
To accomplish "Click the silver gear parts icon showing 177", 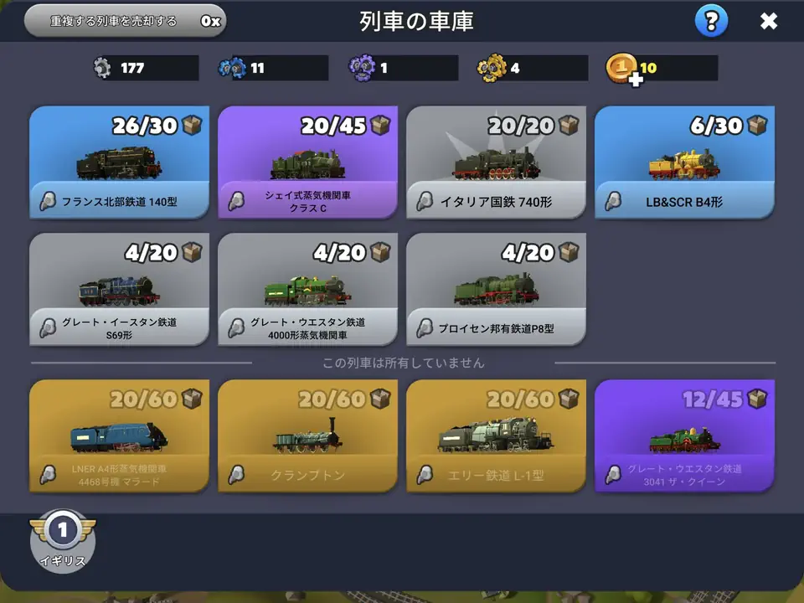I will point(102,68).
